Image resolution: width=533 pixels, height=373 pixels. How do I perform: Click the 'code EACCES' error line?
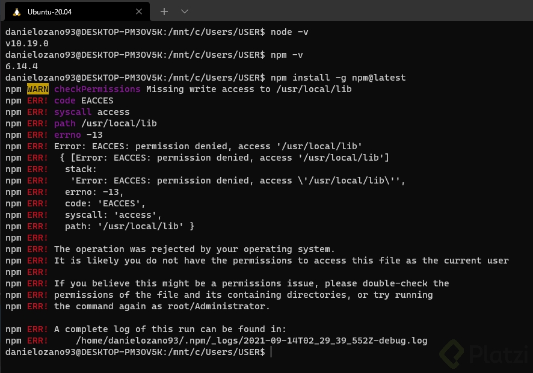point(84,100)
